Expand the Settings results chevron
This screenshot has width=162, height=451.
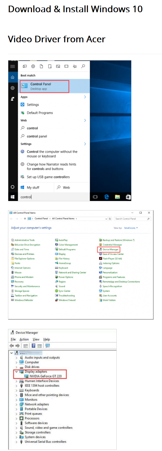[x=85, y=144]
